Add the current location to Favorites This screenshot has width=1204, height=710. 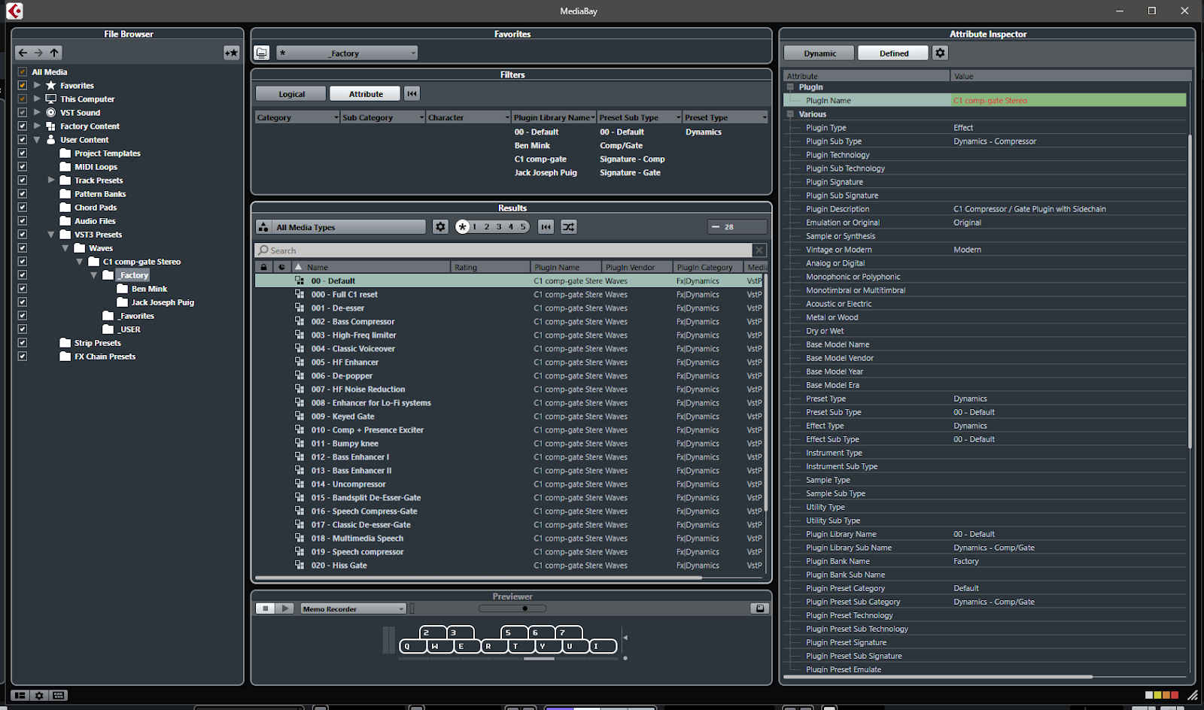coord(231,53)
